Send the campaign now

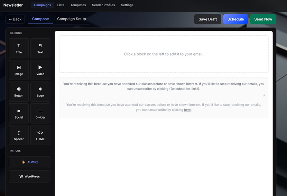click(263, 19)
